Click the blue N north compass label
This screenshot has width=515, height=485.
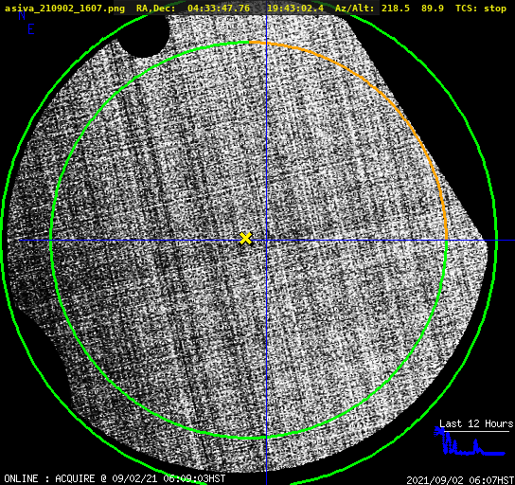[22, 15]
